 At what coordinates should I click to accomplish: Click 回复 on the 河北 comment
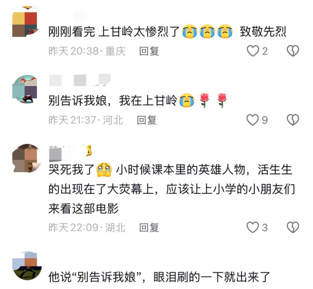[147, 120]
